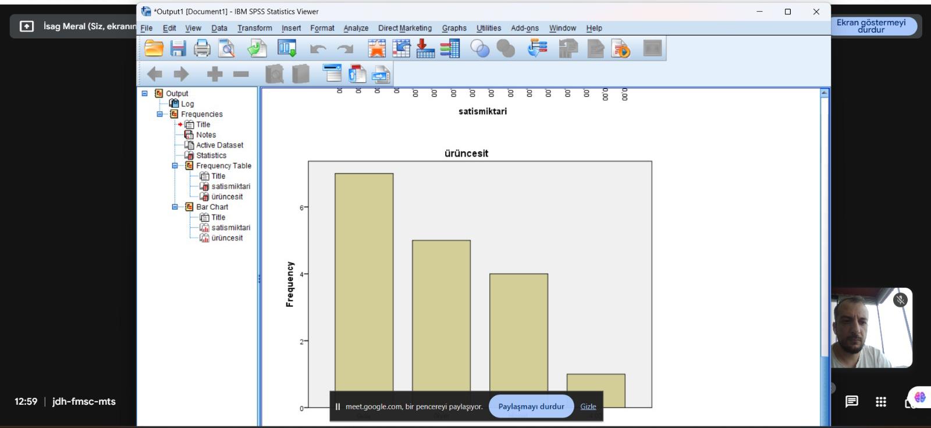The image size is (931, 428).
Task: Click the Open folder toolbar icon
Action: click(x=154, y=48)
